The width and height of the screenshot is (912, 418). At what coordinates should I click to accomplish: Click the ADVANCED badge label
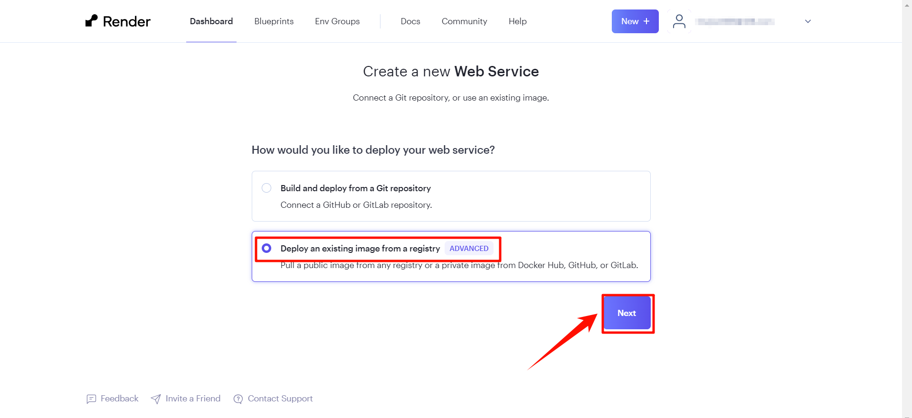[469, 248]
